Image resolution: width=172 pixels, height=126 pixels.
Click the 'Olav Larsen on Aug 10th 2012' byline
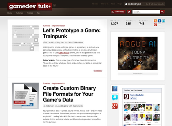(x=63, y=42)
